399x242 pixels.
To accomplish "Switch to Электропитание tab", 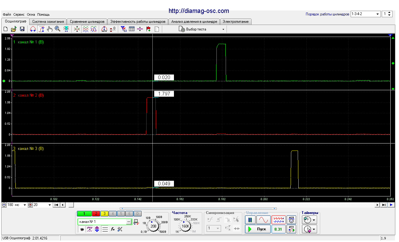I will 236,22.
